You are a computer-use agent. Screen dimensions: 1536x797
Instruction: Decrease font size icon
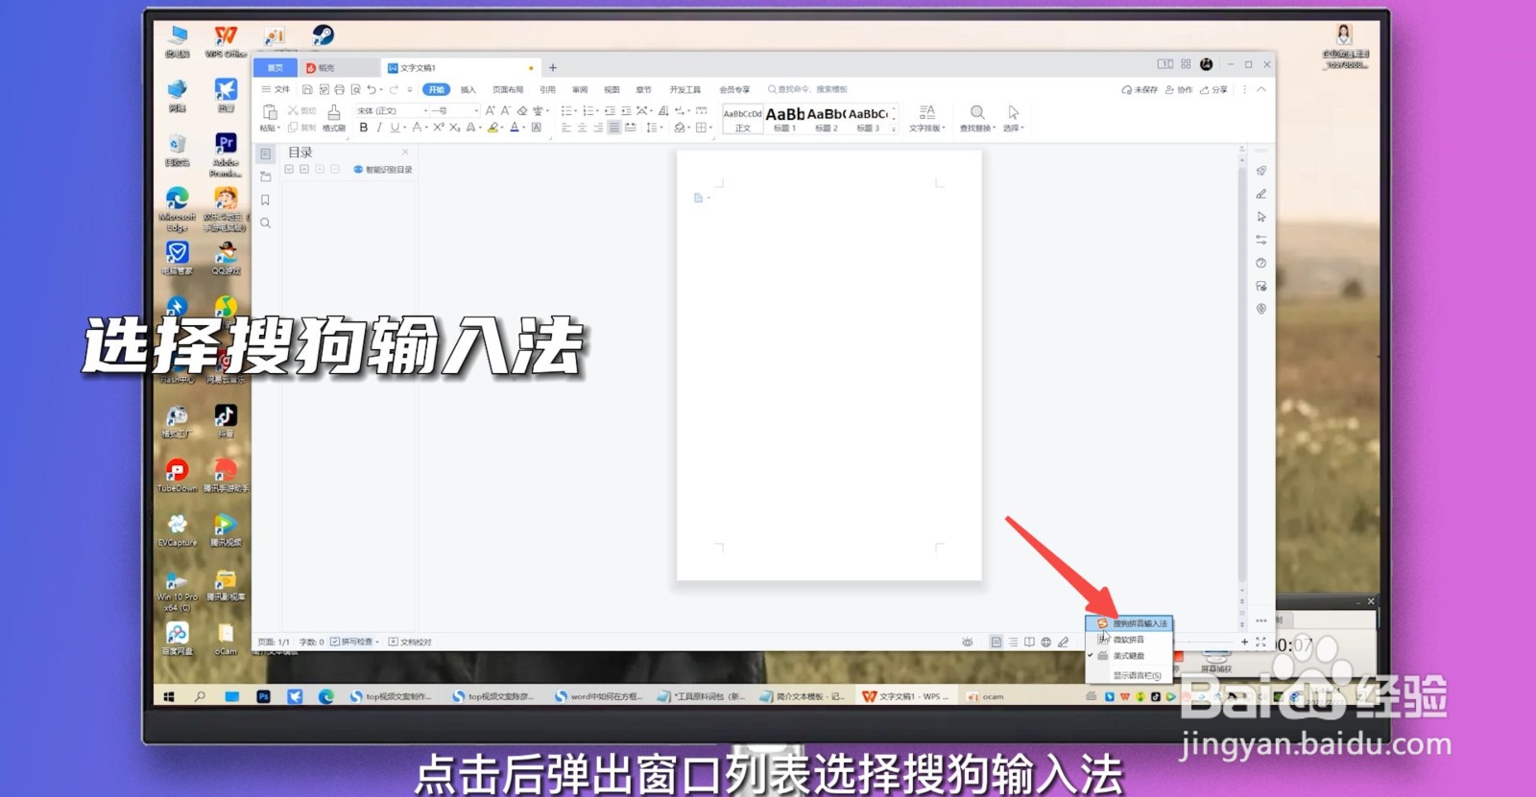pyautogui.click(x=505, y=110)
